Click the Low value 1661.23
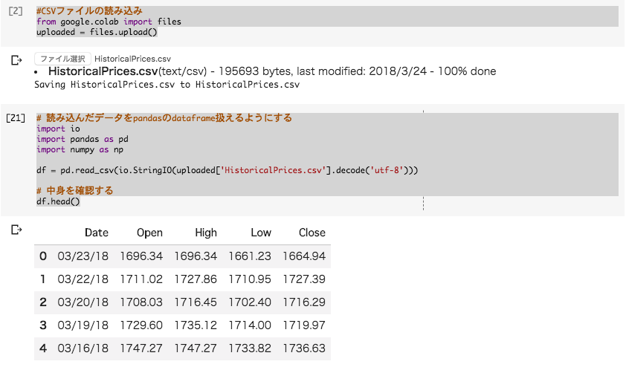Image resolution: width=626 pixels, height=373 pixels. click(x=250, y=256)
